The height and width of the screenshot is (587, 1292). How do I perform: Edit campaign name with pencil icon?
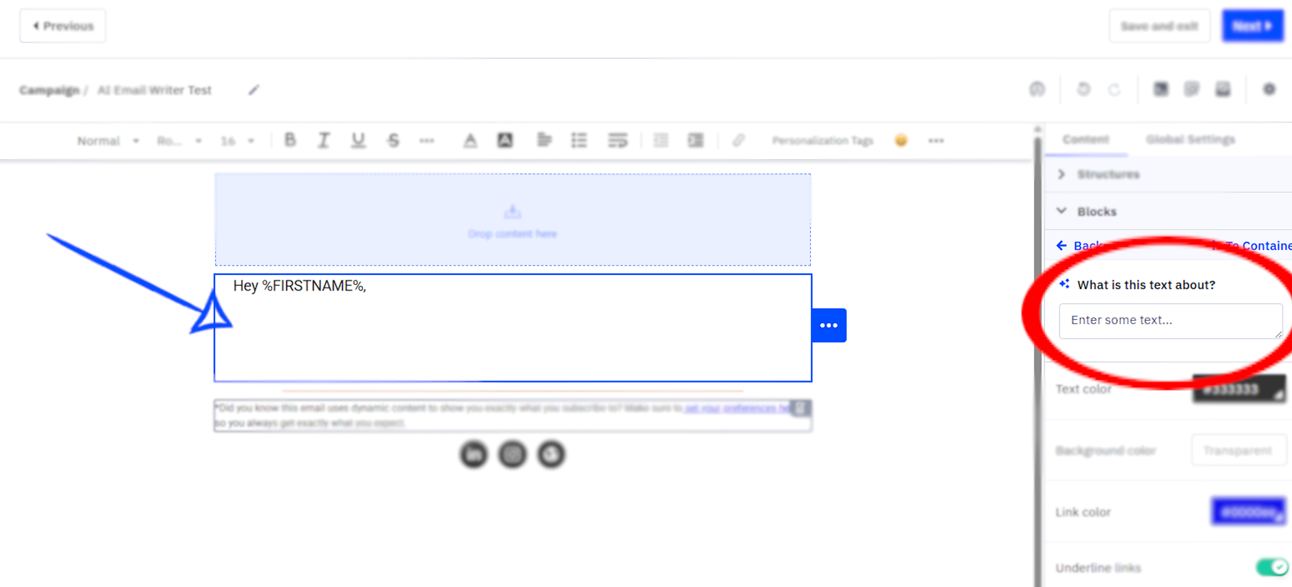coord(254,90)
